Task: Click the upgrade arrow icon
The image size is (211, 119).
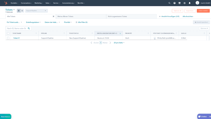Action: (x=174, y=3)
